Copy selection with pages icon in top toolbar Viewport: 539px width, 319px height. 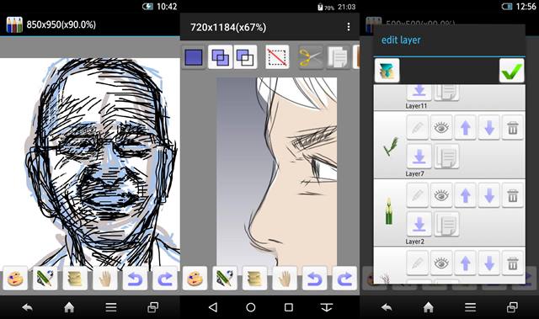click(338, 57)
